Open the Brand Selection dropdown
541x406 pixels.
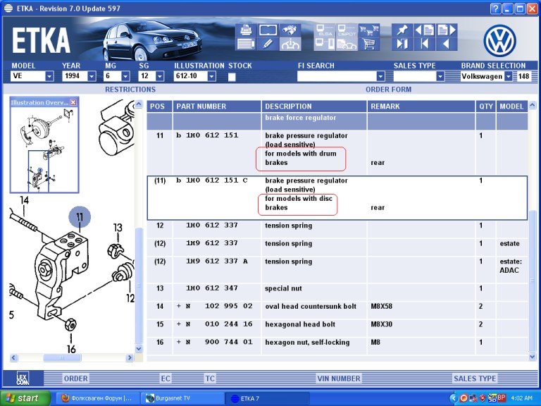coord(509,76)
